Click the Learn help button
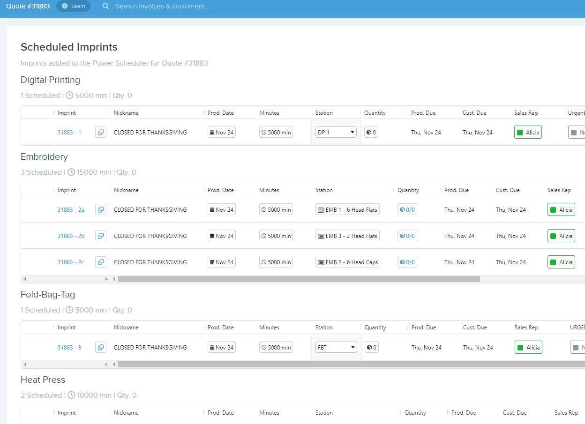Image resolution: width=585 pixels, height=424 pixels. 73,6
